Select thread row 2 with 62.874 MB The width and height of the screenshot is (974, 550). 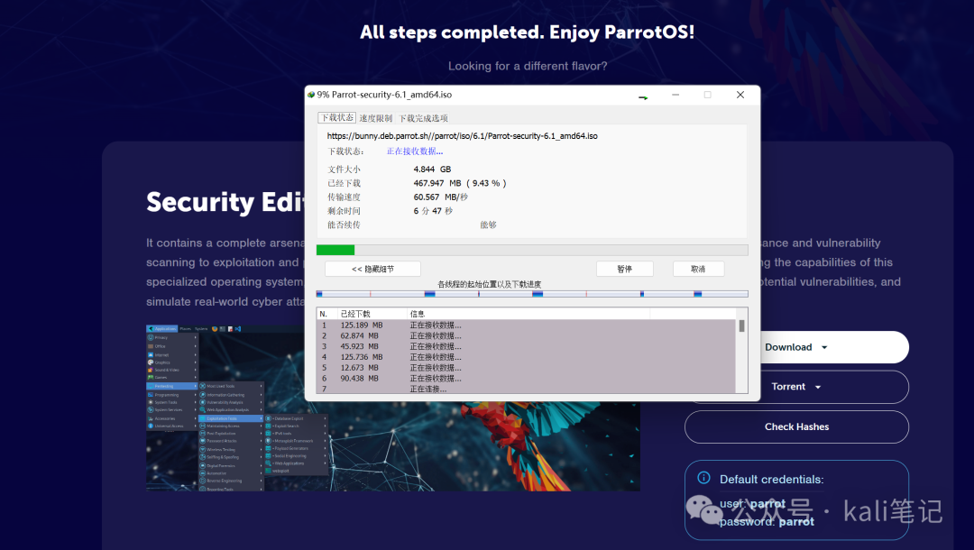[526, 335]
